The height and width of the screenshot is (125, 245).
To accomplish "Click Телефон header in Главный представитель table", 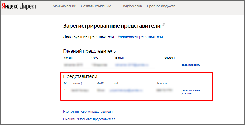I will pos(169,58).
